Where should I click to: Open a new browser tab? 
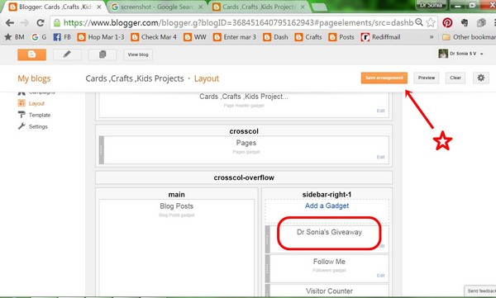click(319, 7)
